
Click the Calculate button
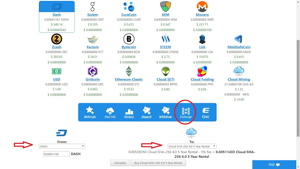coord(120,163)
